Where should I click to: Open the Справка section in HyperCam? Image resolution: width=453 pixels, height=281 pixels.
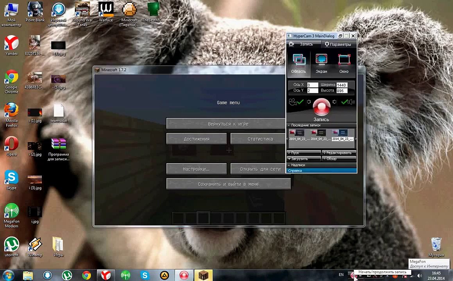tap(321, 171)
